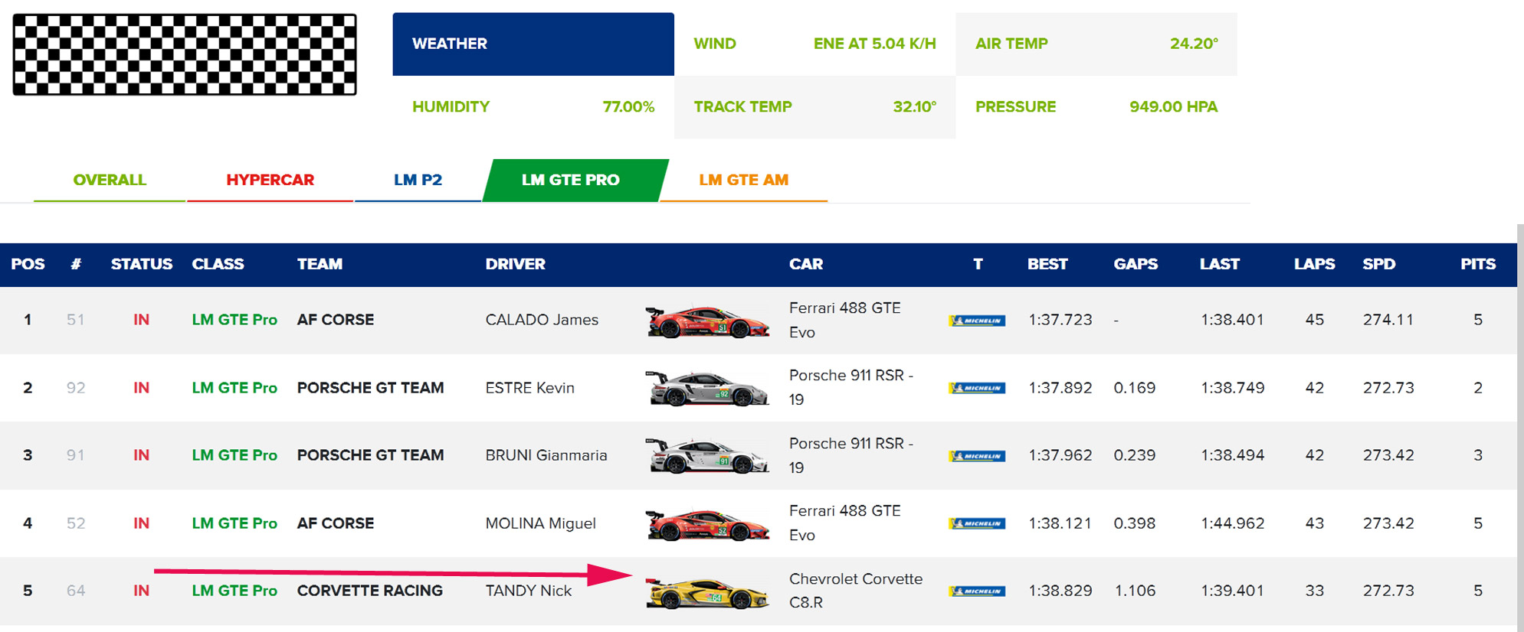Click Michelin tyre logo in Calado row
This screenshot has height=632, width=1524.
pos(977,321)
